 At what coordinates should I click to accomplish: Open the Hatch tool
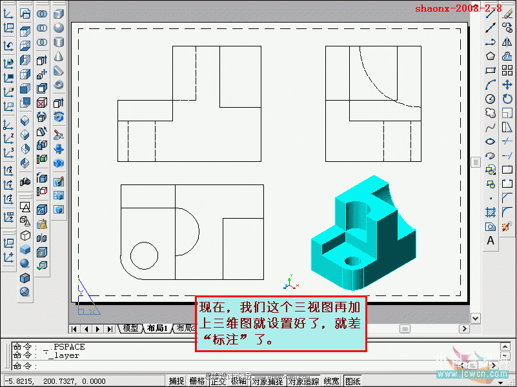click(x=491, y=212)
